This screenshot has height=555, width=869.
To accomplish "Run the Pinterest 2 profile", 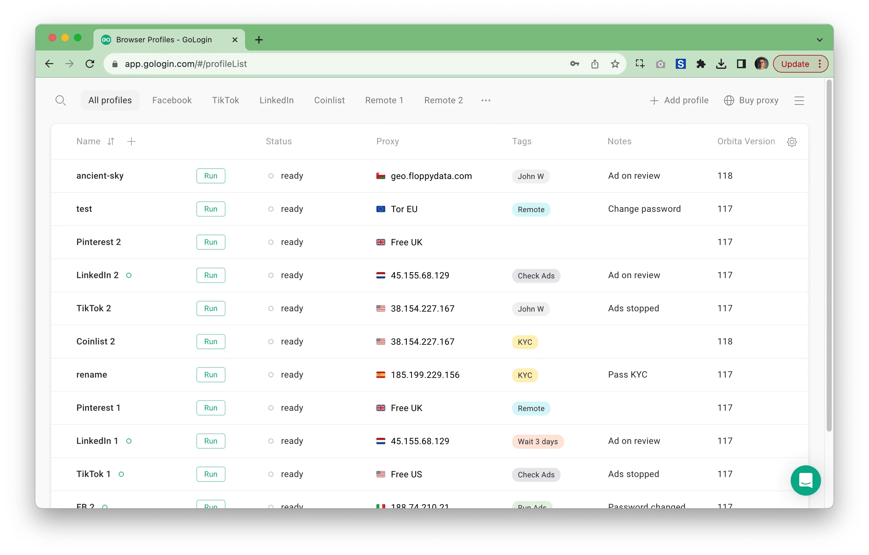I will [x=211, y=242].
